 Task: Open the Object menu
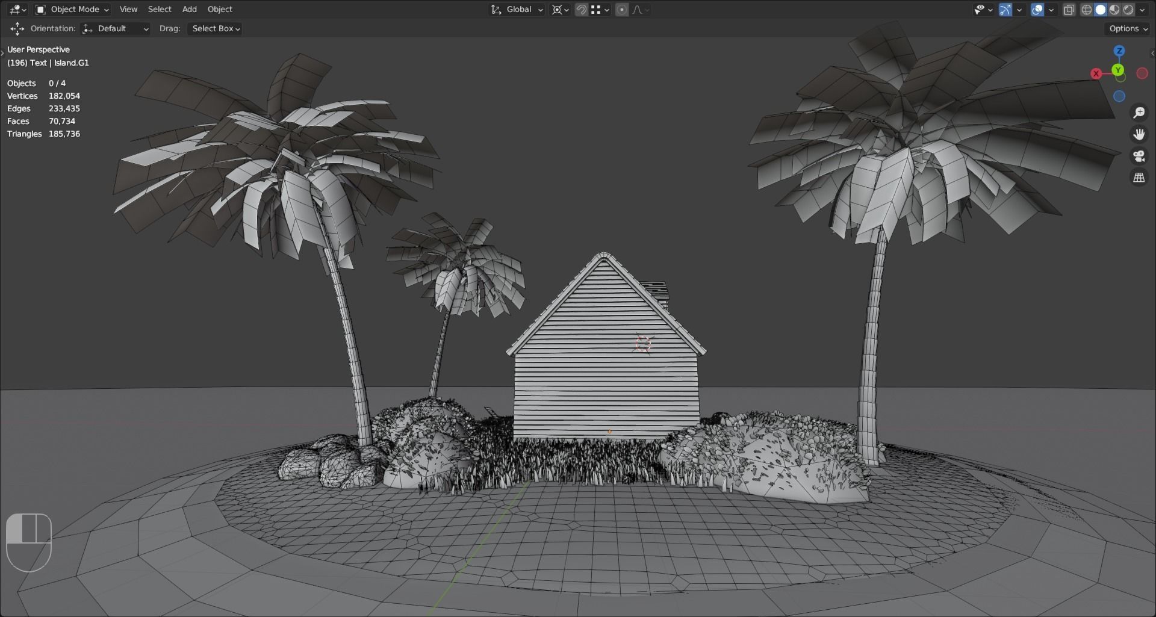point(220,9)
